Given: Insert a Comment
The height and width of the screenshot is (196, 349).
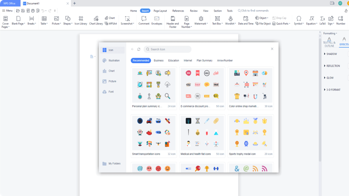Looking at the screenshot, I should [144, 20].
